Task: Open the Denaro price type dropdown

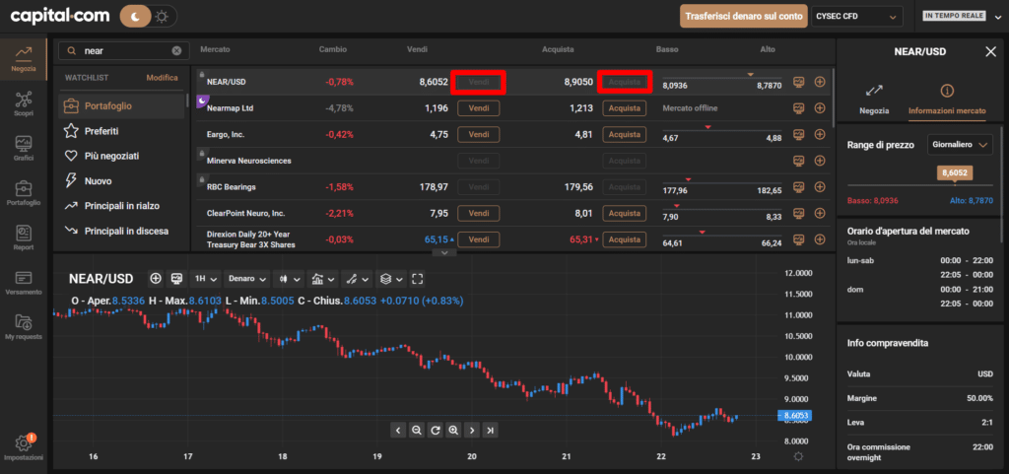Action: pos(247,279)
